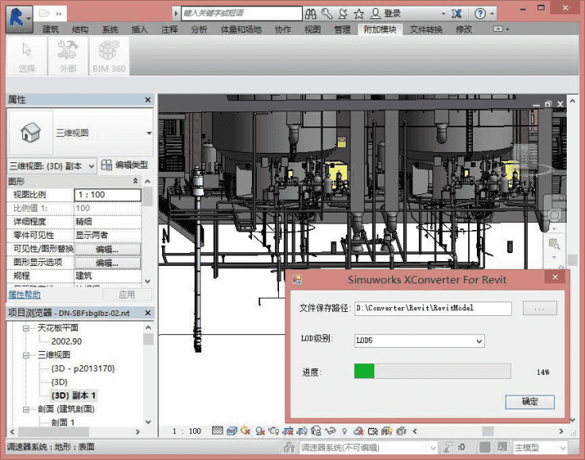Switch to the 结构 ribbon tab
Screen dimensions: 585x460
80,29
